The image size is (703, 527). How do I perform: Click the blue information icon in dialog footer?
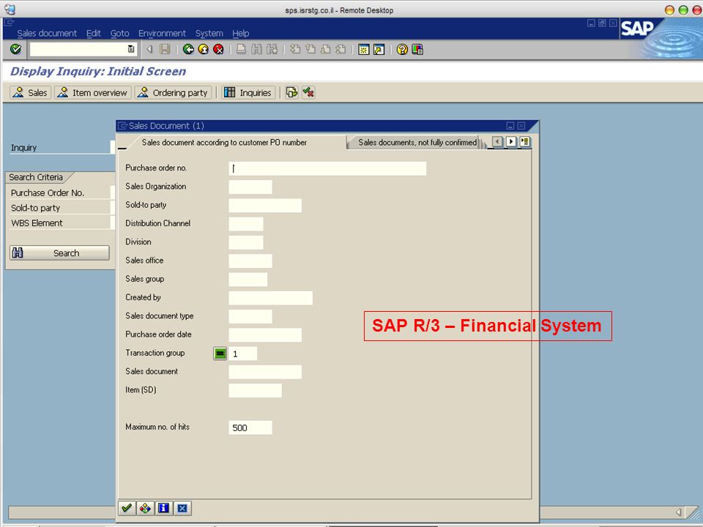coord(163,508)
